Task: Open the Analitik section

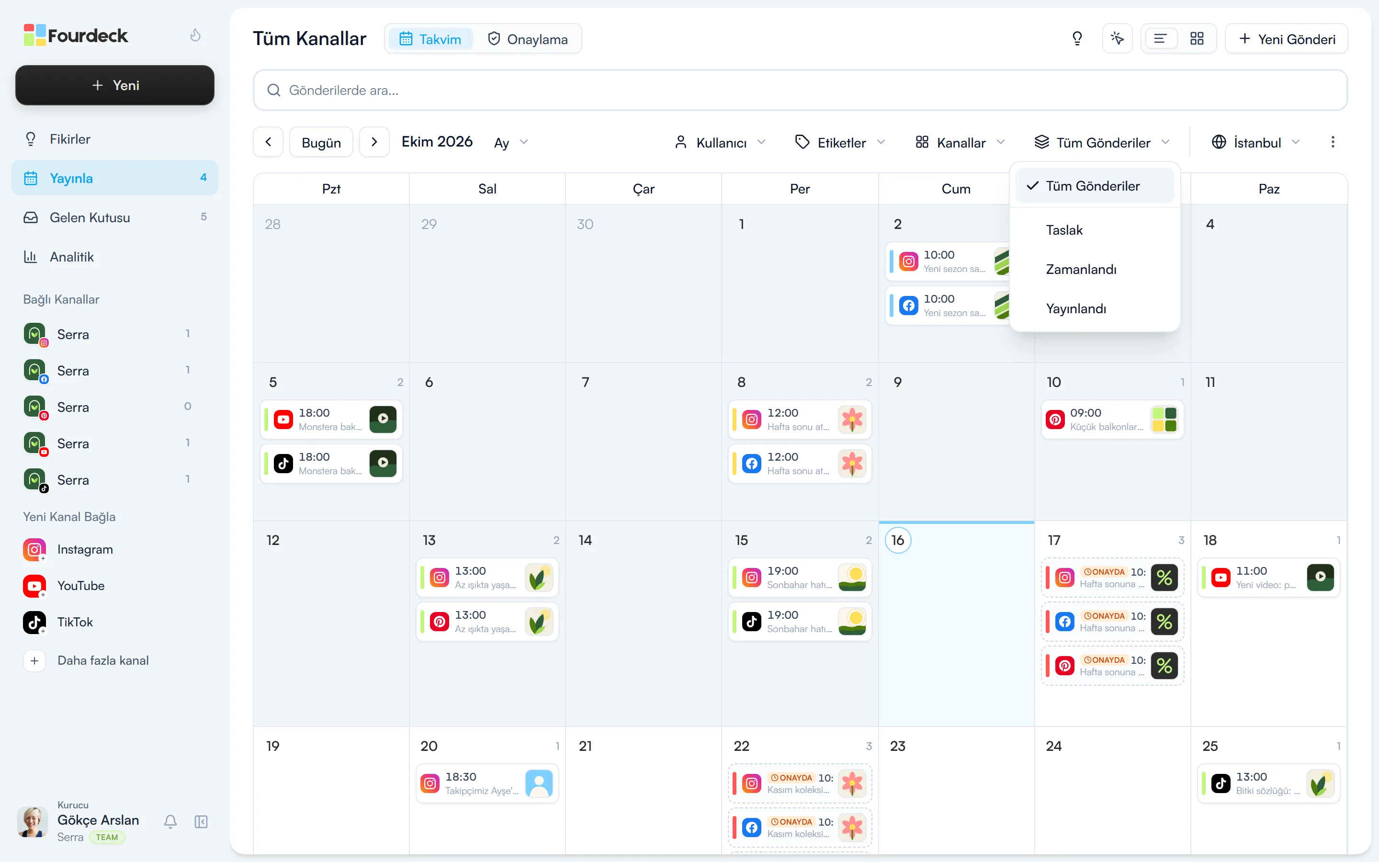Action: point(114,257)
